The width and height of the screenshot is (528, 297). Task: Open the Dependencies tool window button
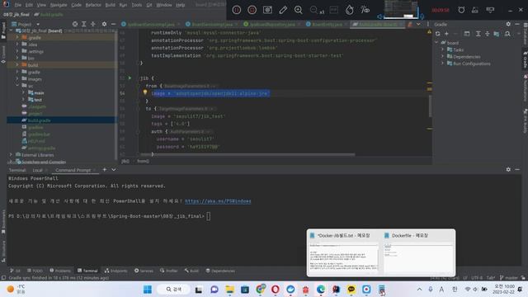220,271
